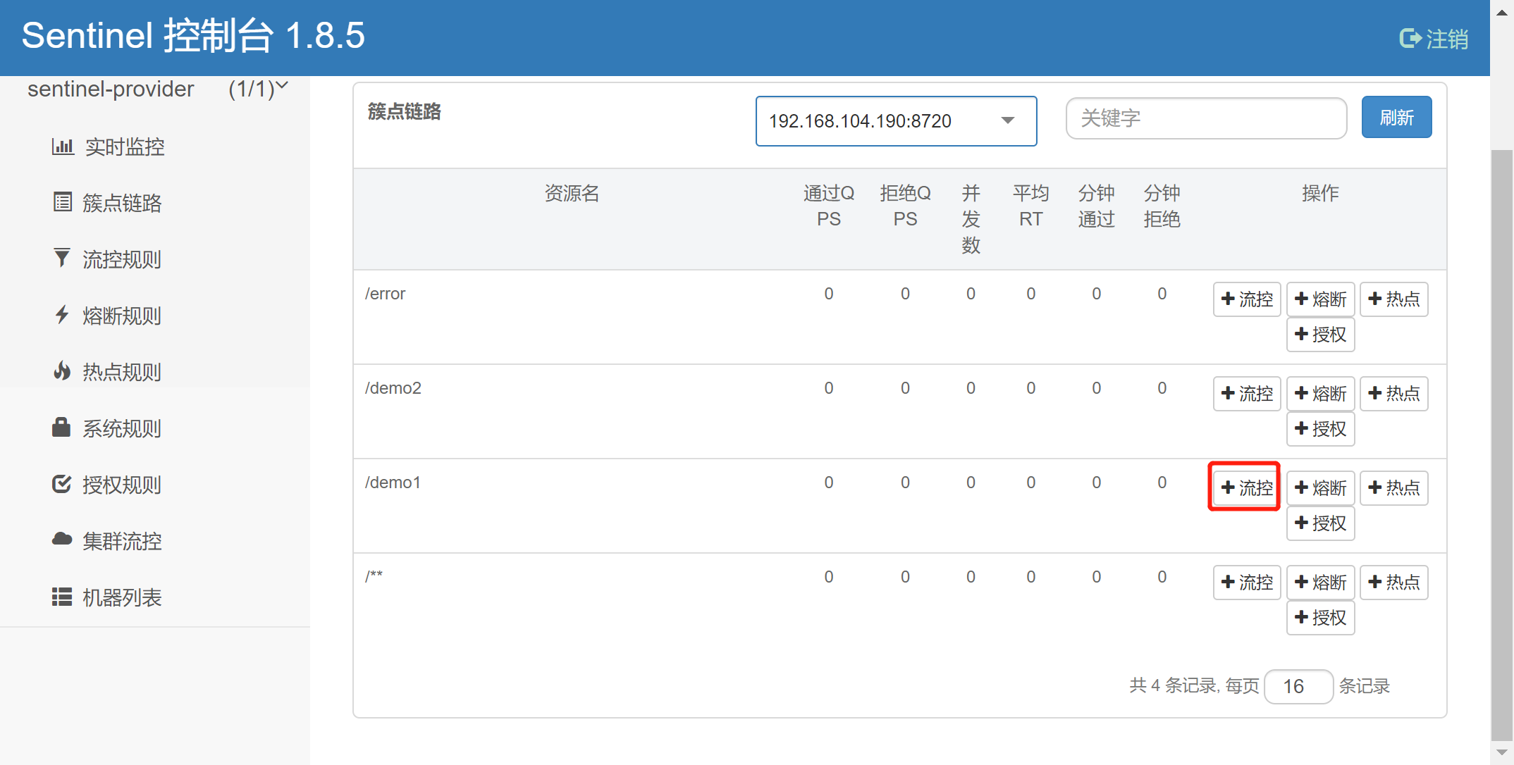Add 熔断 rule for /demo2
The height and width of the screenshot is (765, 1514).
point(1320,394)
